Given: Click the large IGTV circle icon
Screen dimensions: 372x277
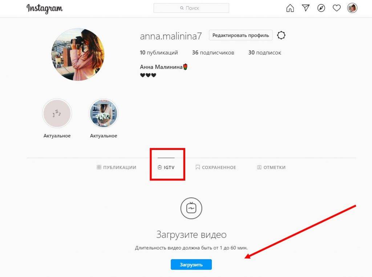Looking at the screenshot, I should click(x=191, y=208).
